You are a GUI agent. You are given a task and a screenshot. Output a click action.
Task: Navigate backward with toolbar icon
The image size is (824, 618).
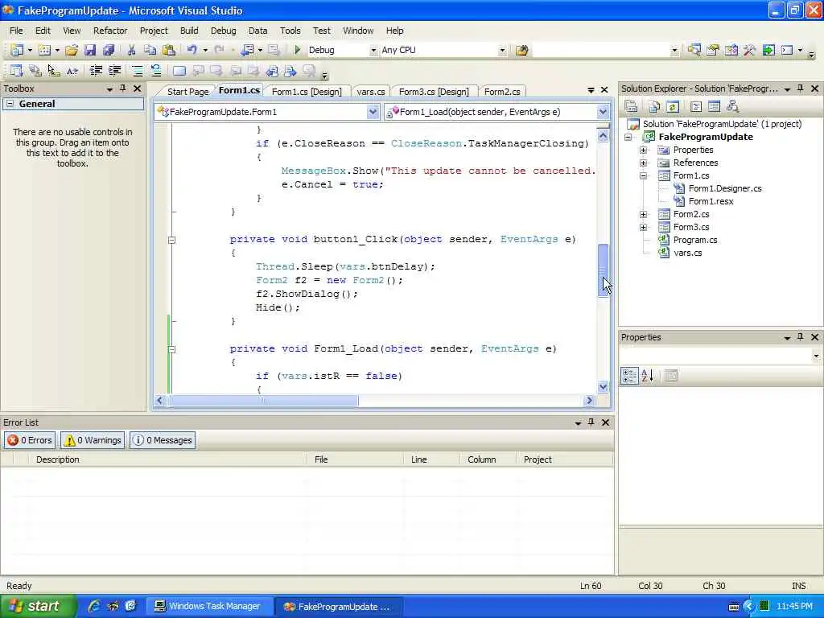click(x=247, y=50)
